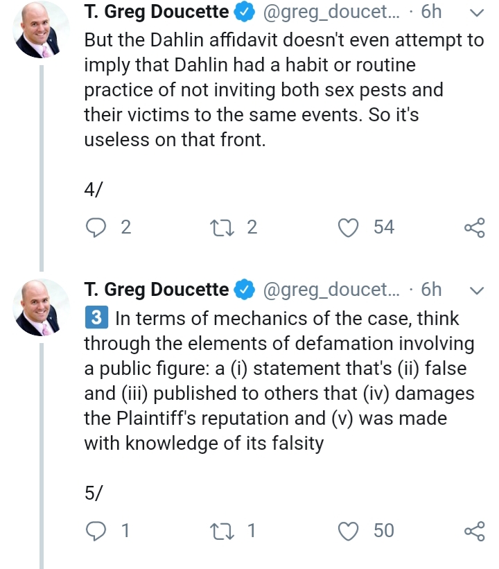Reply to the 4/ tweet
499x569 pixels.
coord(96,228)
